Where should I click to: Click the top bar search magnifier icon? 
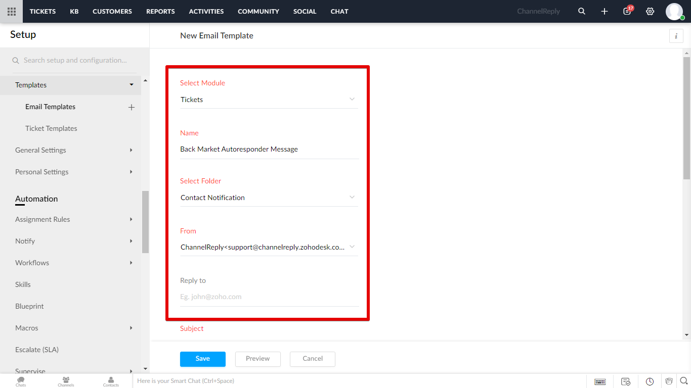(x=582, y=11)
